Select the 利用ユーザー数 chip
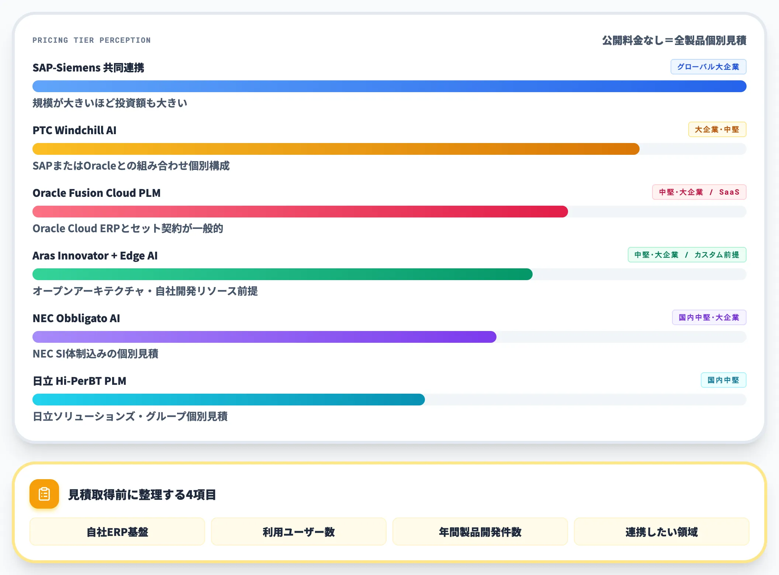779x575 pixels. tap(299, 532)
